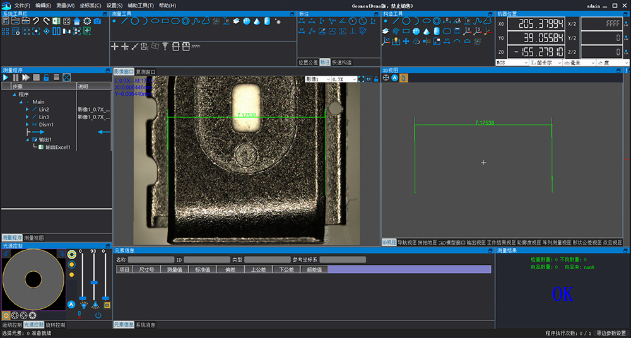Toggle the light power button
The height and width of the screenshot is (338, 631).
[x=98, y=315]
